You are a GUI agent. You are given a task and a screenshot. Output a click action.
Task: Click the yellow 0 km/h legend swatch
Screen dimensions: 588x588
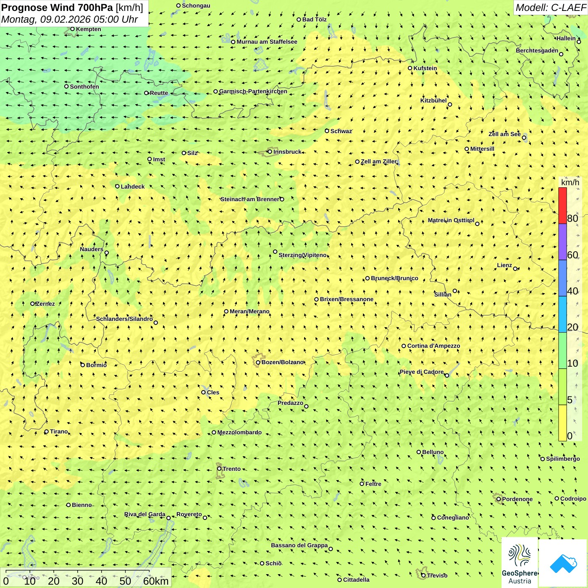click(x=562, y=423)
